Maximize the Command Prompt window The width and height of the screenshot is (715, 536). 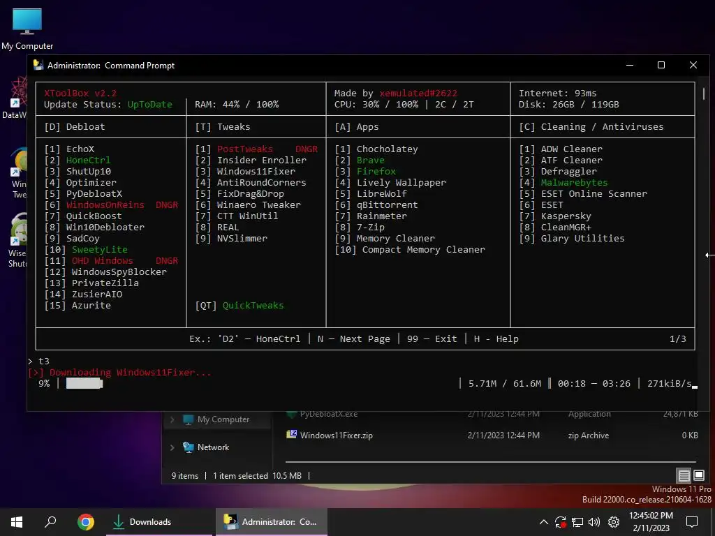point(661,65)
